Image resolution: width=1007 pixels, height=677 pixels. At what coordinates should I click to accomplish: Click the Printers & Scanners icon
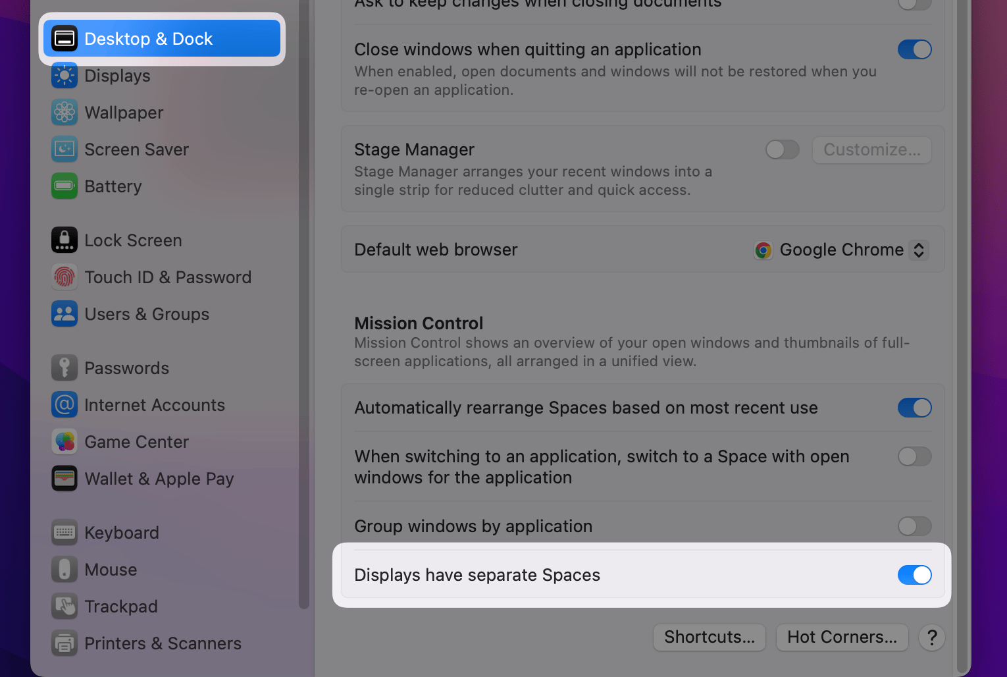pos(65,643)
